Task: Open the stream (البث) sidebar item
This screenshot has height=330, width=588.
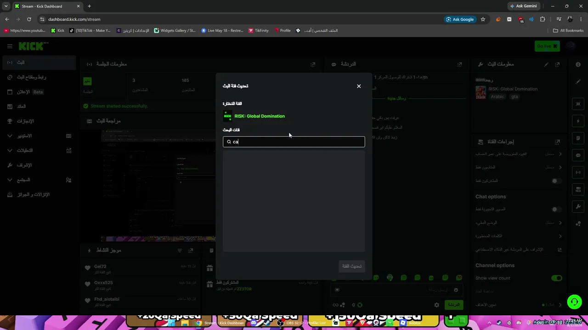Action: [x=39, y=62]
